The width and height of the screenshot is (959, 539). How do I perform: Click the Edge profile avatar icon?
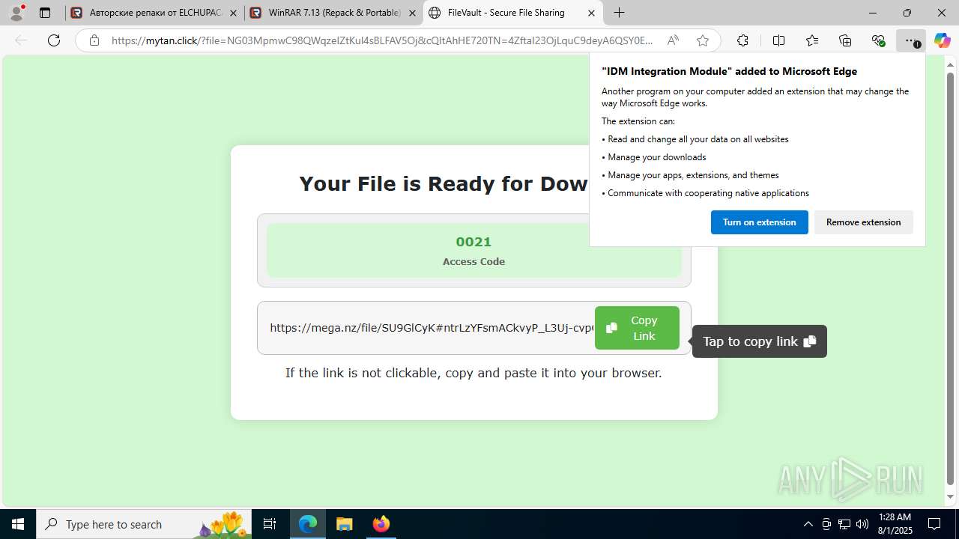click(x=16, y=13)
